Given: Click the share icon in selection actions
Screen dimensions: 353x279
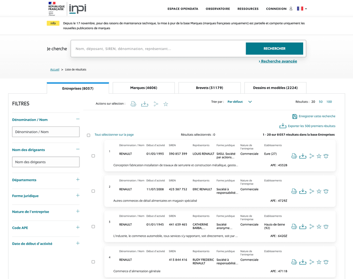Looking at the screenshot, I should (156, 104).
